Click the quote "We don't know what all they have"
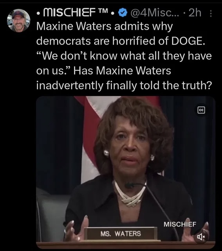Viewport: 222px width, 251px height. [124, 56]
